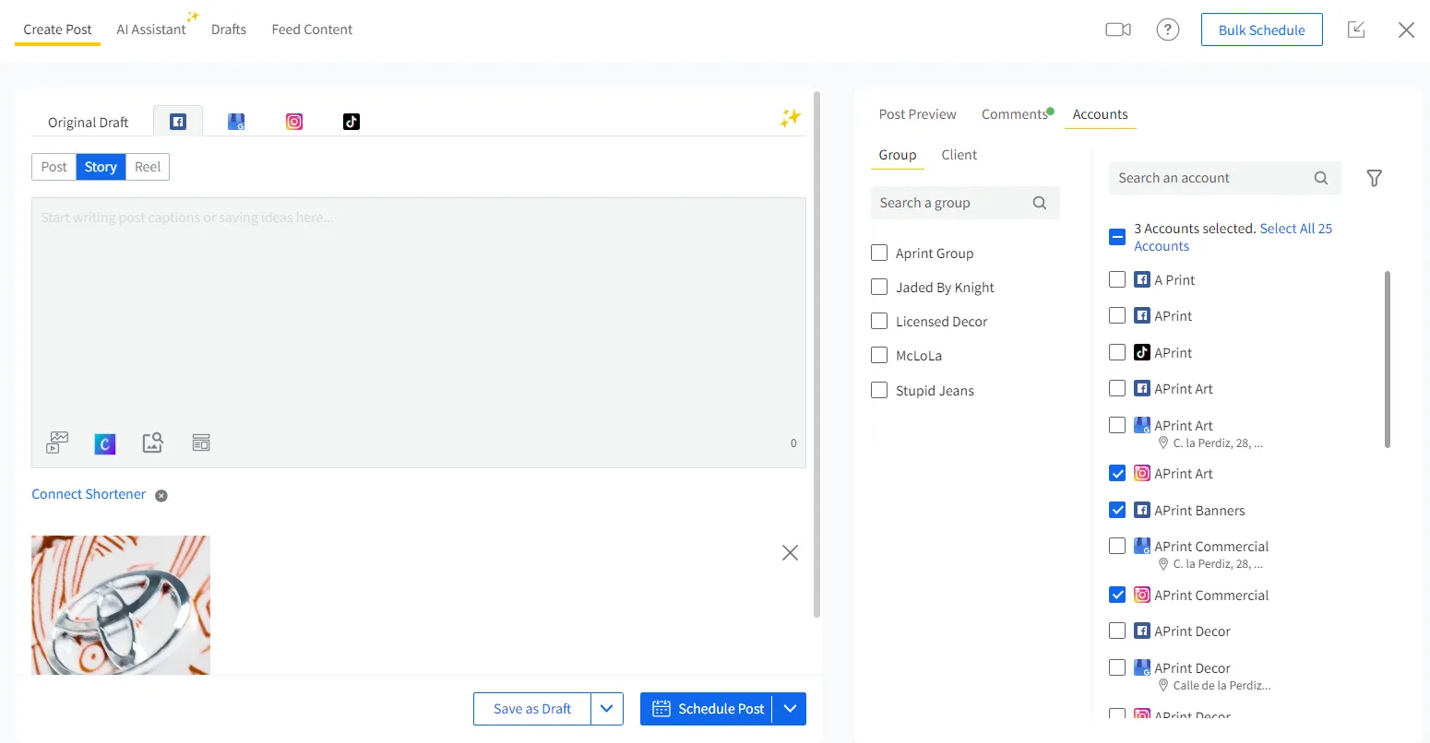Viewport: 1430px width, 743px height.
Task: Select the Stupid Jeans group checkbox
Action: coord(879,390)
